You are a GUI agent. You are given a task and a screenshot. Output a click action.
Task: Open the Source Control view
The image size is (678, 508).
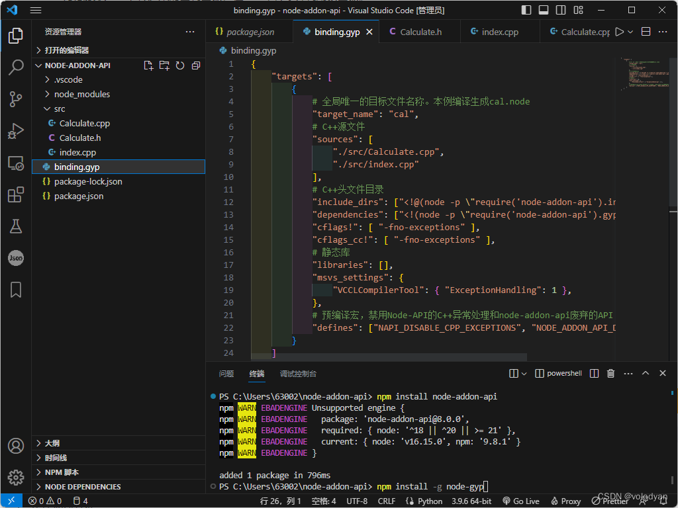(16, 99)
